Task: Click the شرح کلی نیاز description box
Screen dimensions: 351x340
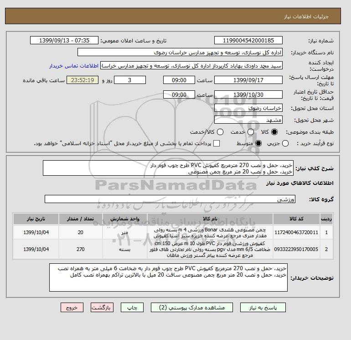Action: [x=168, y=168]
